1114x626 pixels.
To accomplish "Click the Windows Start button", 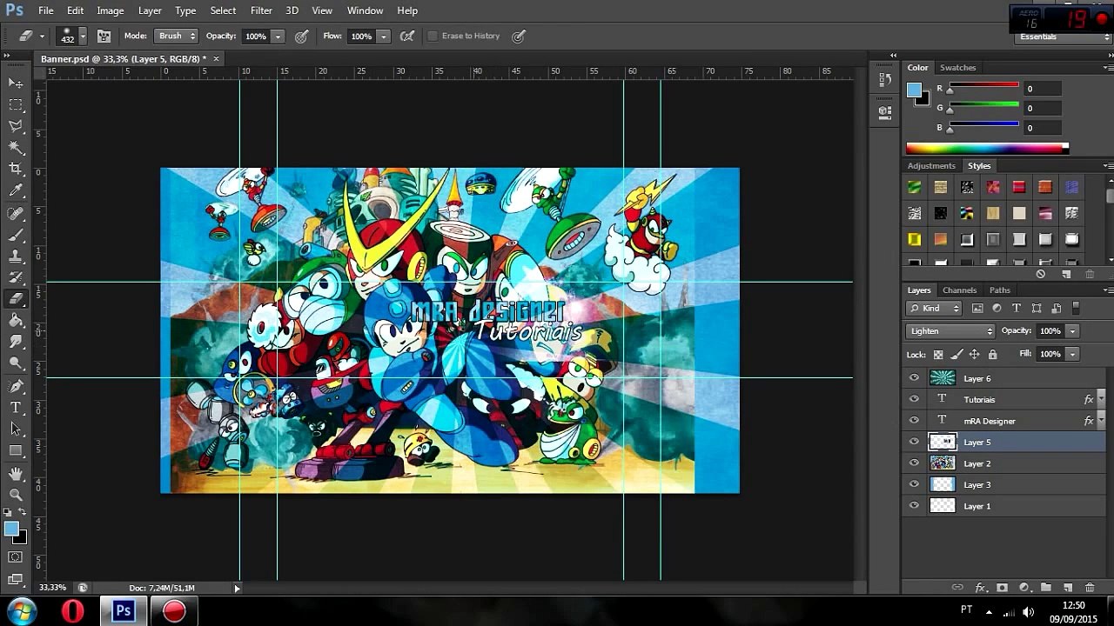I will click(x=21, y=611).
